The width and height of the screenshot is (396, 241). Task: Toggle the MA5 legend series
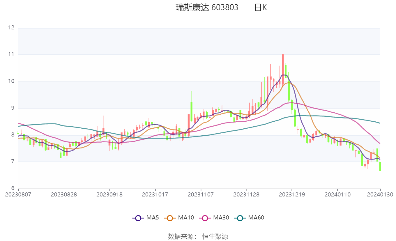[x=145, y=218]
